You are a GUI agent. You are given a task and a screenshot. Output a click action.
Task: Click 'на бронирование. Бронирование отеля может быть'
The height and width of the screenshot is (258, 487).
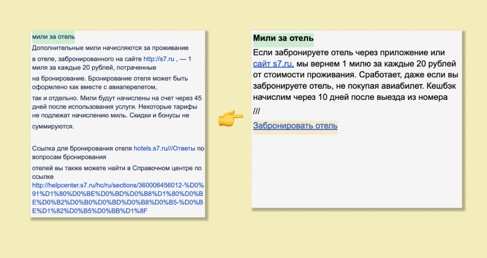tap(110, 78)
